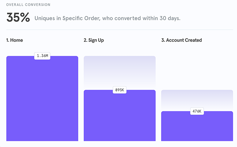The width and height of the screenshot is (237, 147).
Task: Click the empty area above the Account Created bar
Action: (197, 67)
